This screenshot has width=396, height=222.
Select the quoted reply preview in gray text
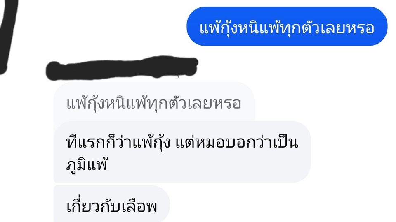point(154,103)
